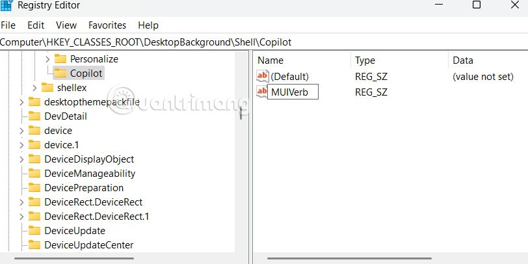Click the DevicePreparation folder icon

34,187
